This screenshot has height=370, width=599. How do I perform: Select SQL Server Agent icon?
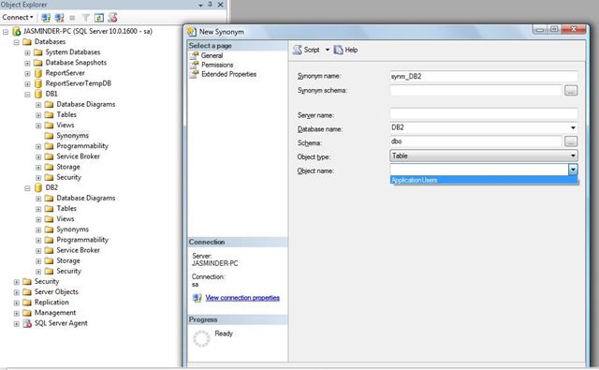[x=27, y=323]
